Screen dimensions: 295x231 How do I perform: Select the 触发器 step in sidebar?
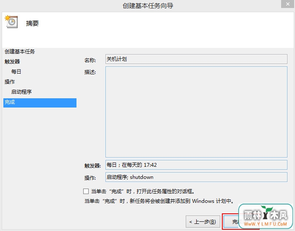pyautogui.click(x=12, y=61)
